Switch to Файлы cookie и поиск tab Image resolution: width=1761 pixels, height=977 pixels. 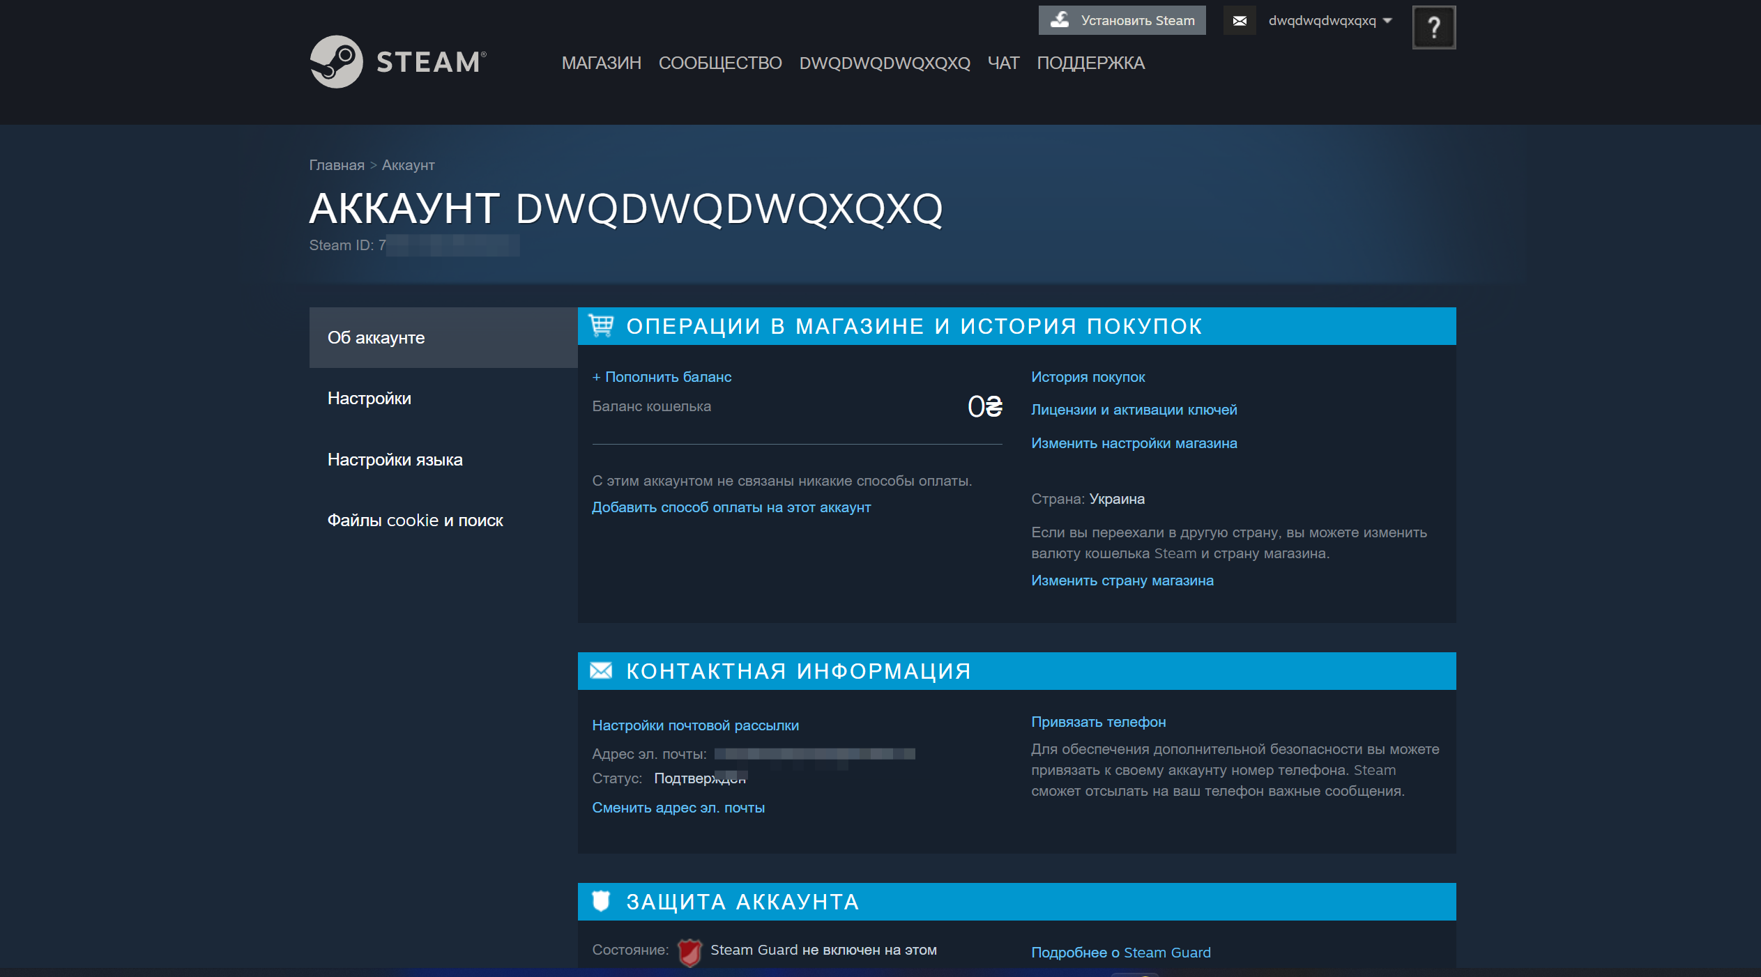(x=415, y=521)
